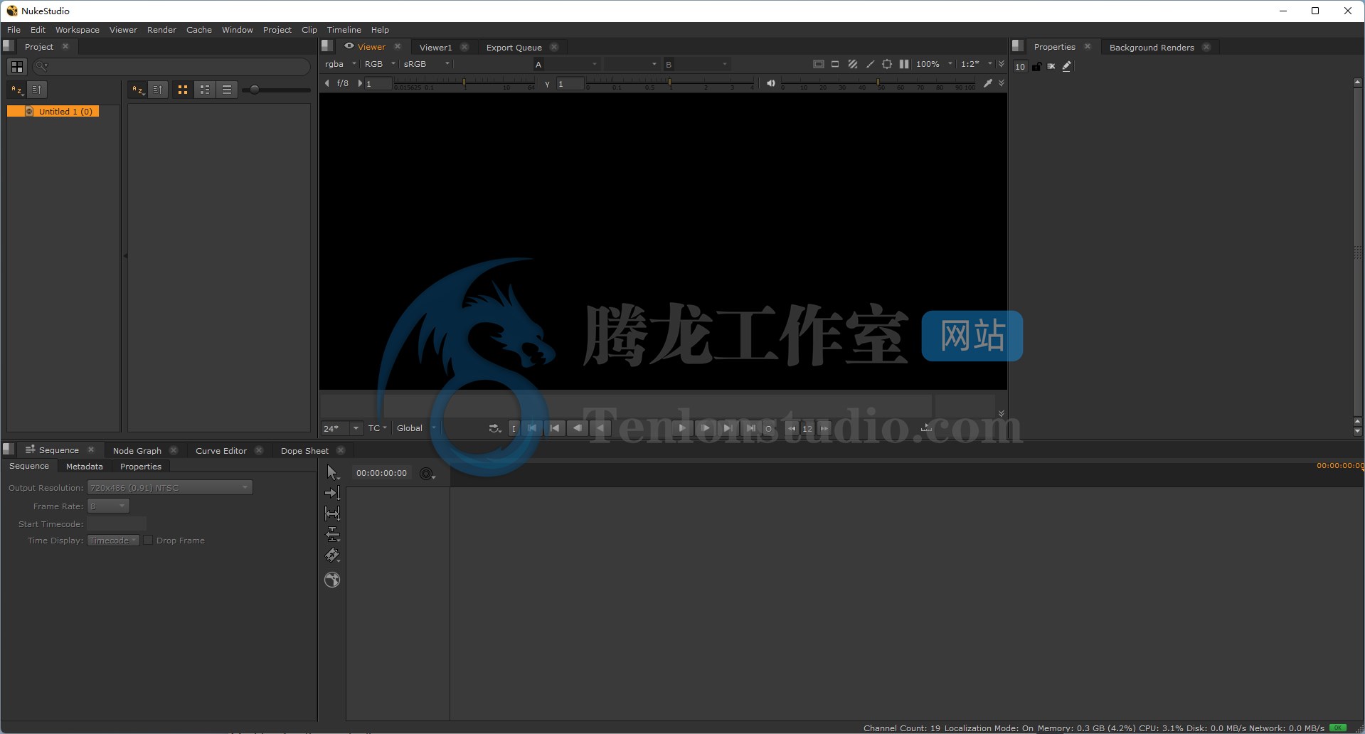Select the Untitled 1 project item
This screenshot has width=1365, height=734.
(x=53, y=112)
